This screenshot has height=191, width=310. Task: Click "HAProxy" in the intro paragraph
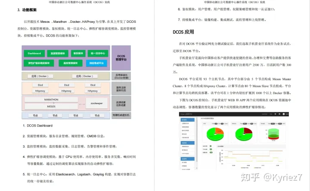click(88, 22)
